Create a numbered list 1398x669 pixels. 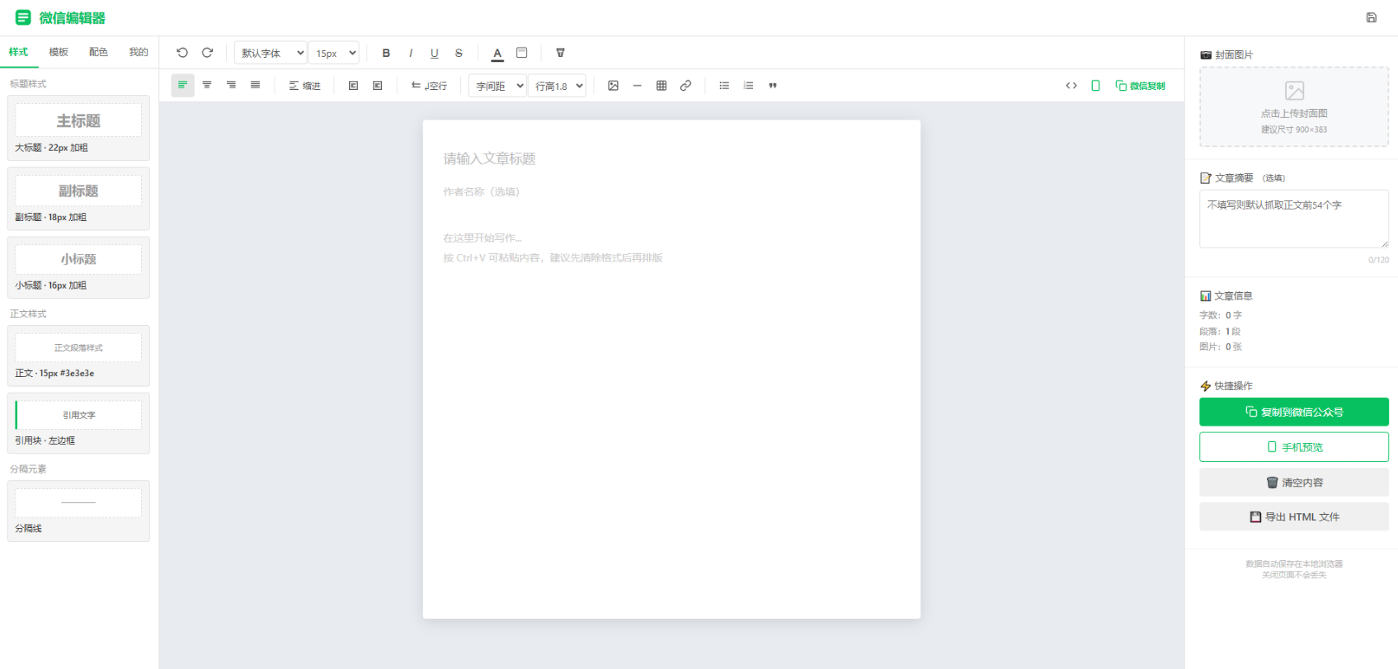click(748, 86)
